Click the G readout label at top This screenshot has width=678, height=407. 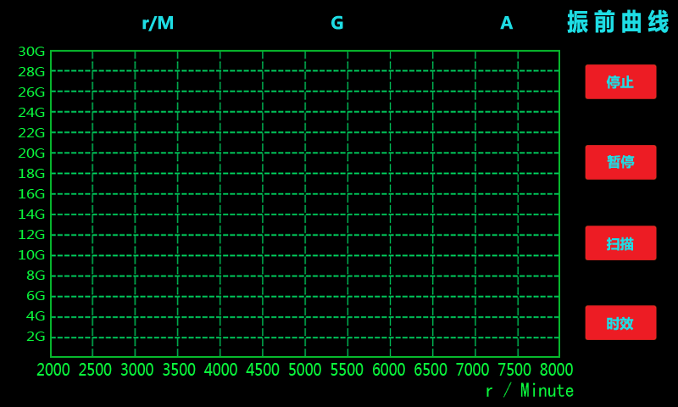click(337, 24)
